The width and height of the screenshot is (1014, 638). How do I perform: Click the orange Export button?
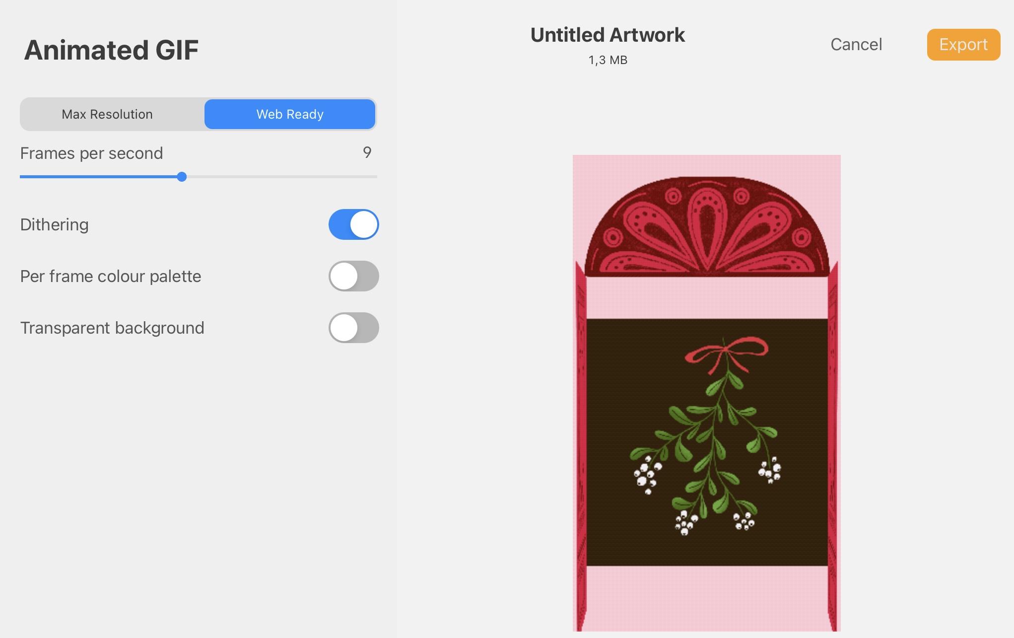click(x=963, y=45)
